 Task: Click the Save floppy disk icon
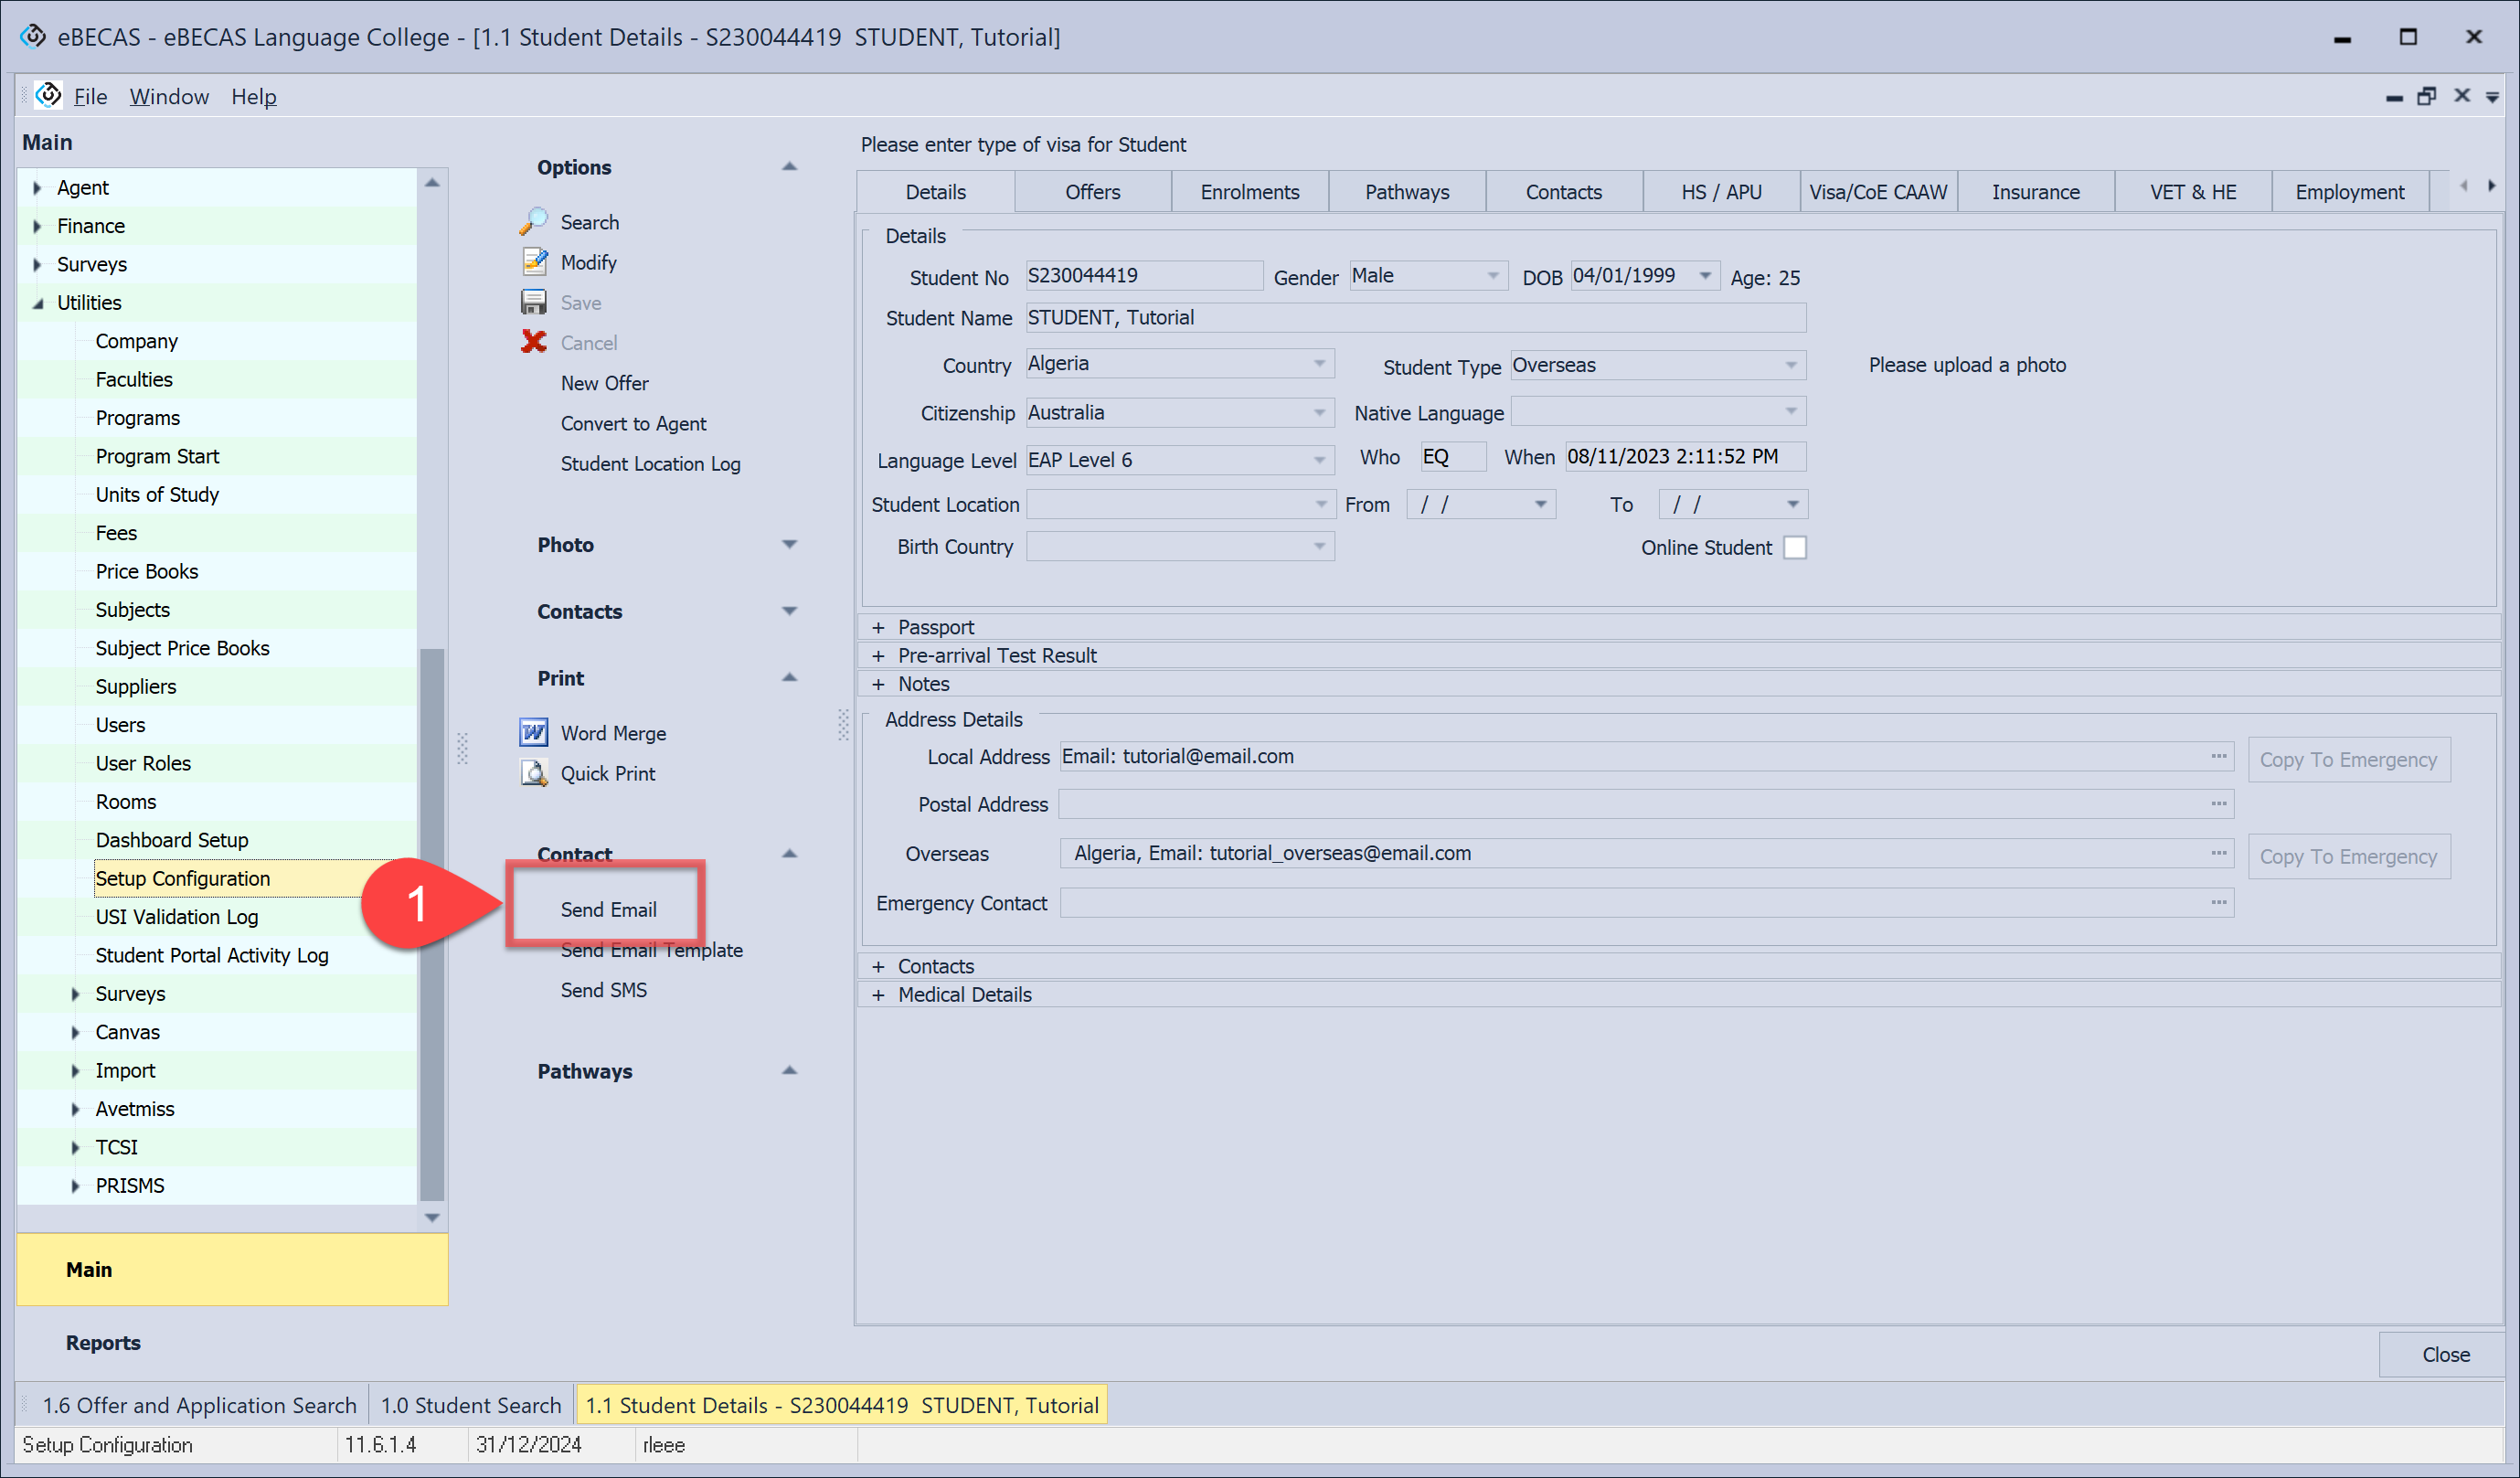tap(534, 302)
